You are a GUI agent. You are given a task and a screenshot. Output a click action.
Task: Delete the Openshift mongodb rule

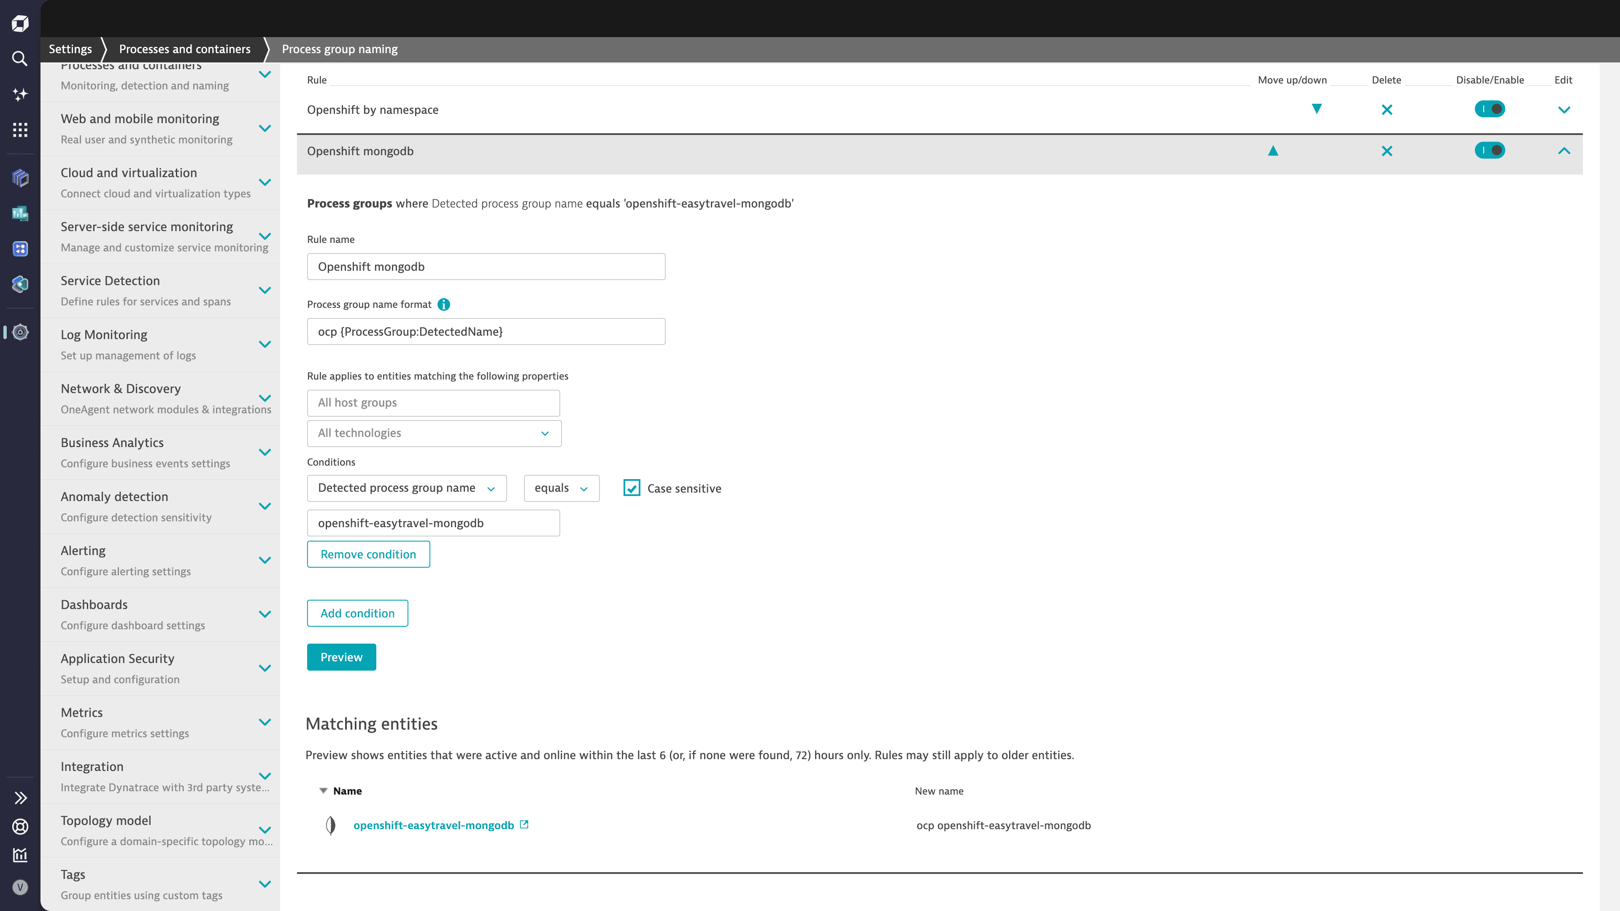[1387, 151]
